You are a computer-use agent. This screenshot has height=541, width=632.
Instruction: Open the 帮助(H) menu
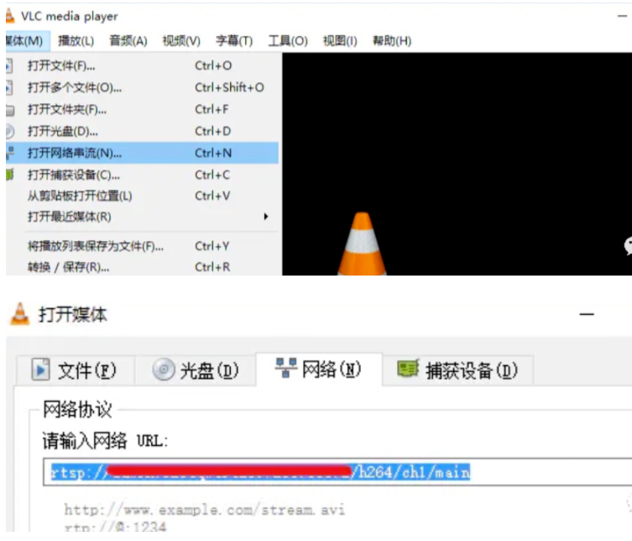391,41
